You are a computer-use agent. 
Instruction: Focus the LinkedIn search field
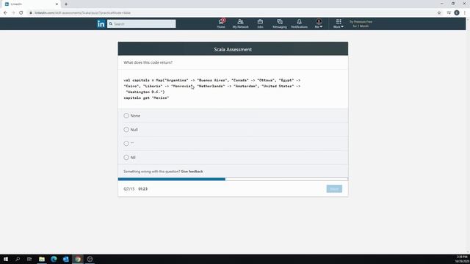(x=142, y=24)
